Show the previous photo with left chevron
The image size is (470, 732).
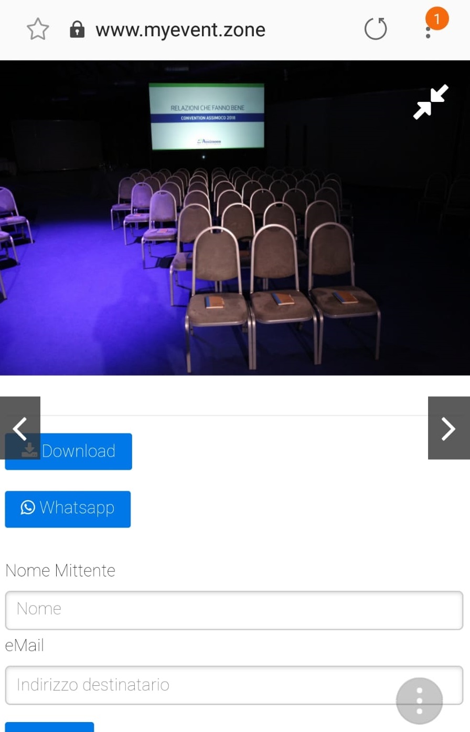pos(20,428)
